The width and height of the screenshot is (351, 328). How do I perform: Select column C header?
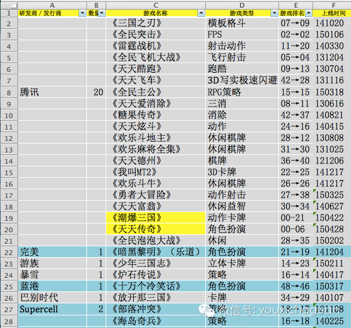click(156, 5)
